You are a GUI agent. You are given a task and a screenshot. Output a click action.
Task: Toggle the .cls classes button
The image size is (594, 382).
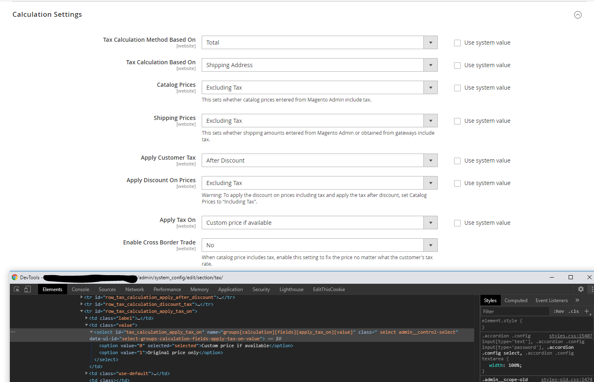coord(574,311)
